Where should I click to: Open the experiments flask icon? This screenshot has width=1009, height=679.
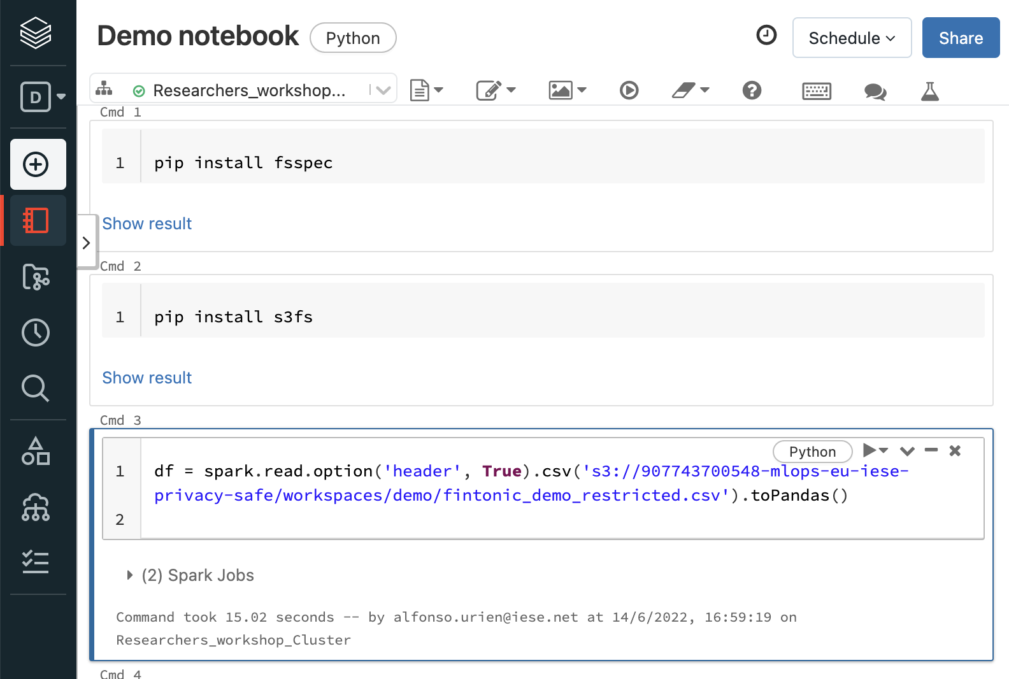click(x=930, y=92)
